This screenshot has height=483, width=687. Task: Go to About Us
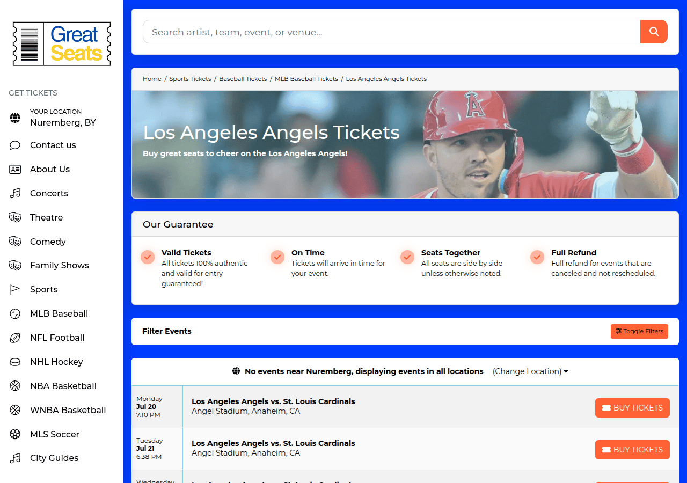click(50, 170)
